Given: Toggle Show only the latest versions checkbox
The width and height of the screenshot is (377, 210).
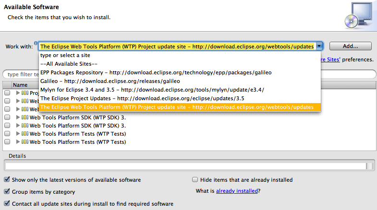Looking at the screenshot, I should [7, 179].
